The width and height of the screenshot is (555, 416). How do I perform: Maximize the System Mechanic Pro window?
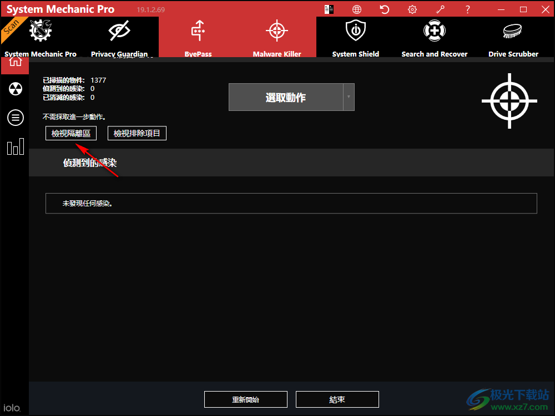(x=523, y=9)
